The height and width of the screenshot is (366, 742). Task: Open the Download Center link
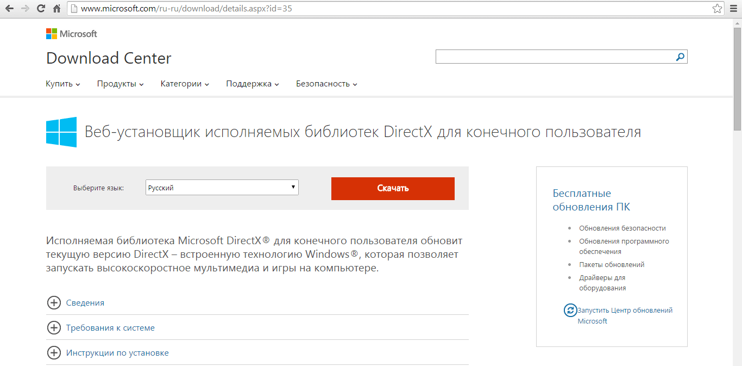pyautogui.click(x=109, y=58)
